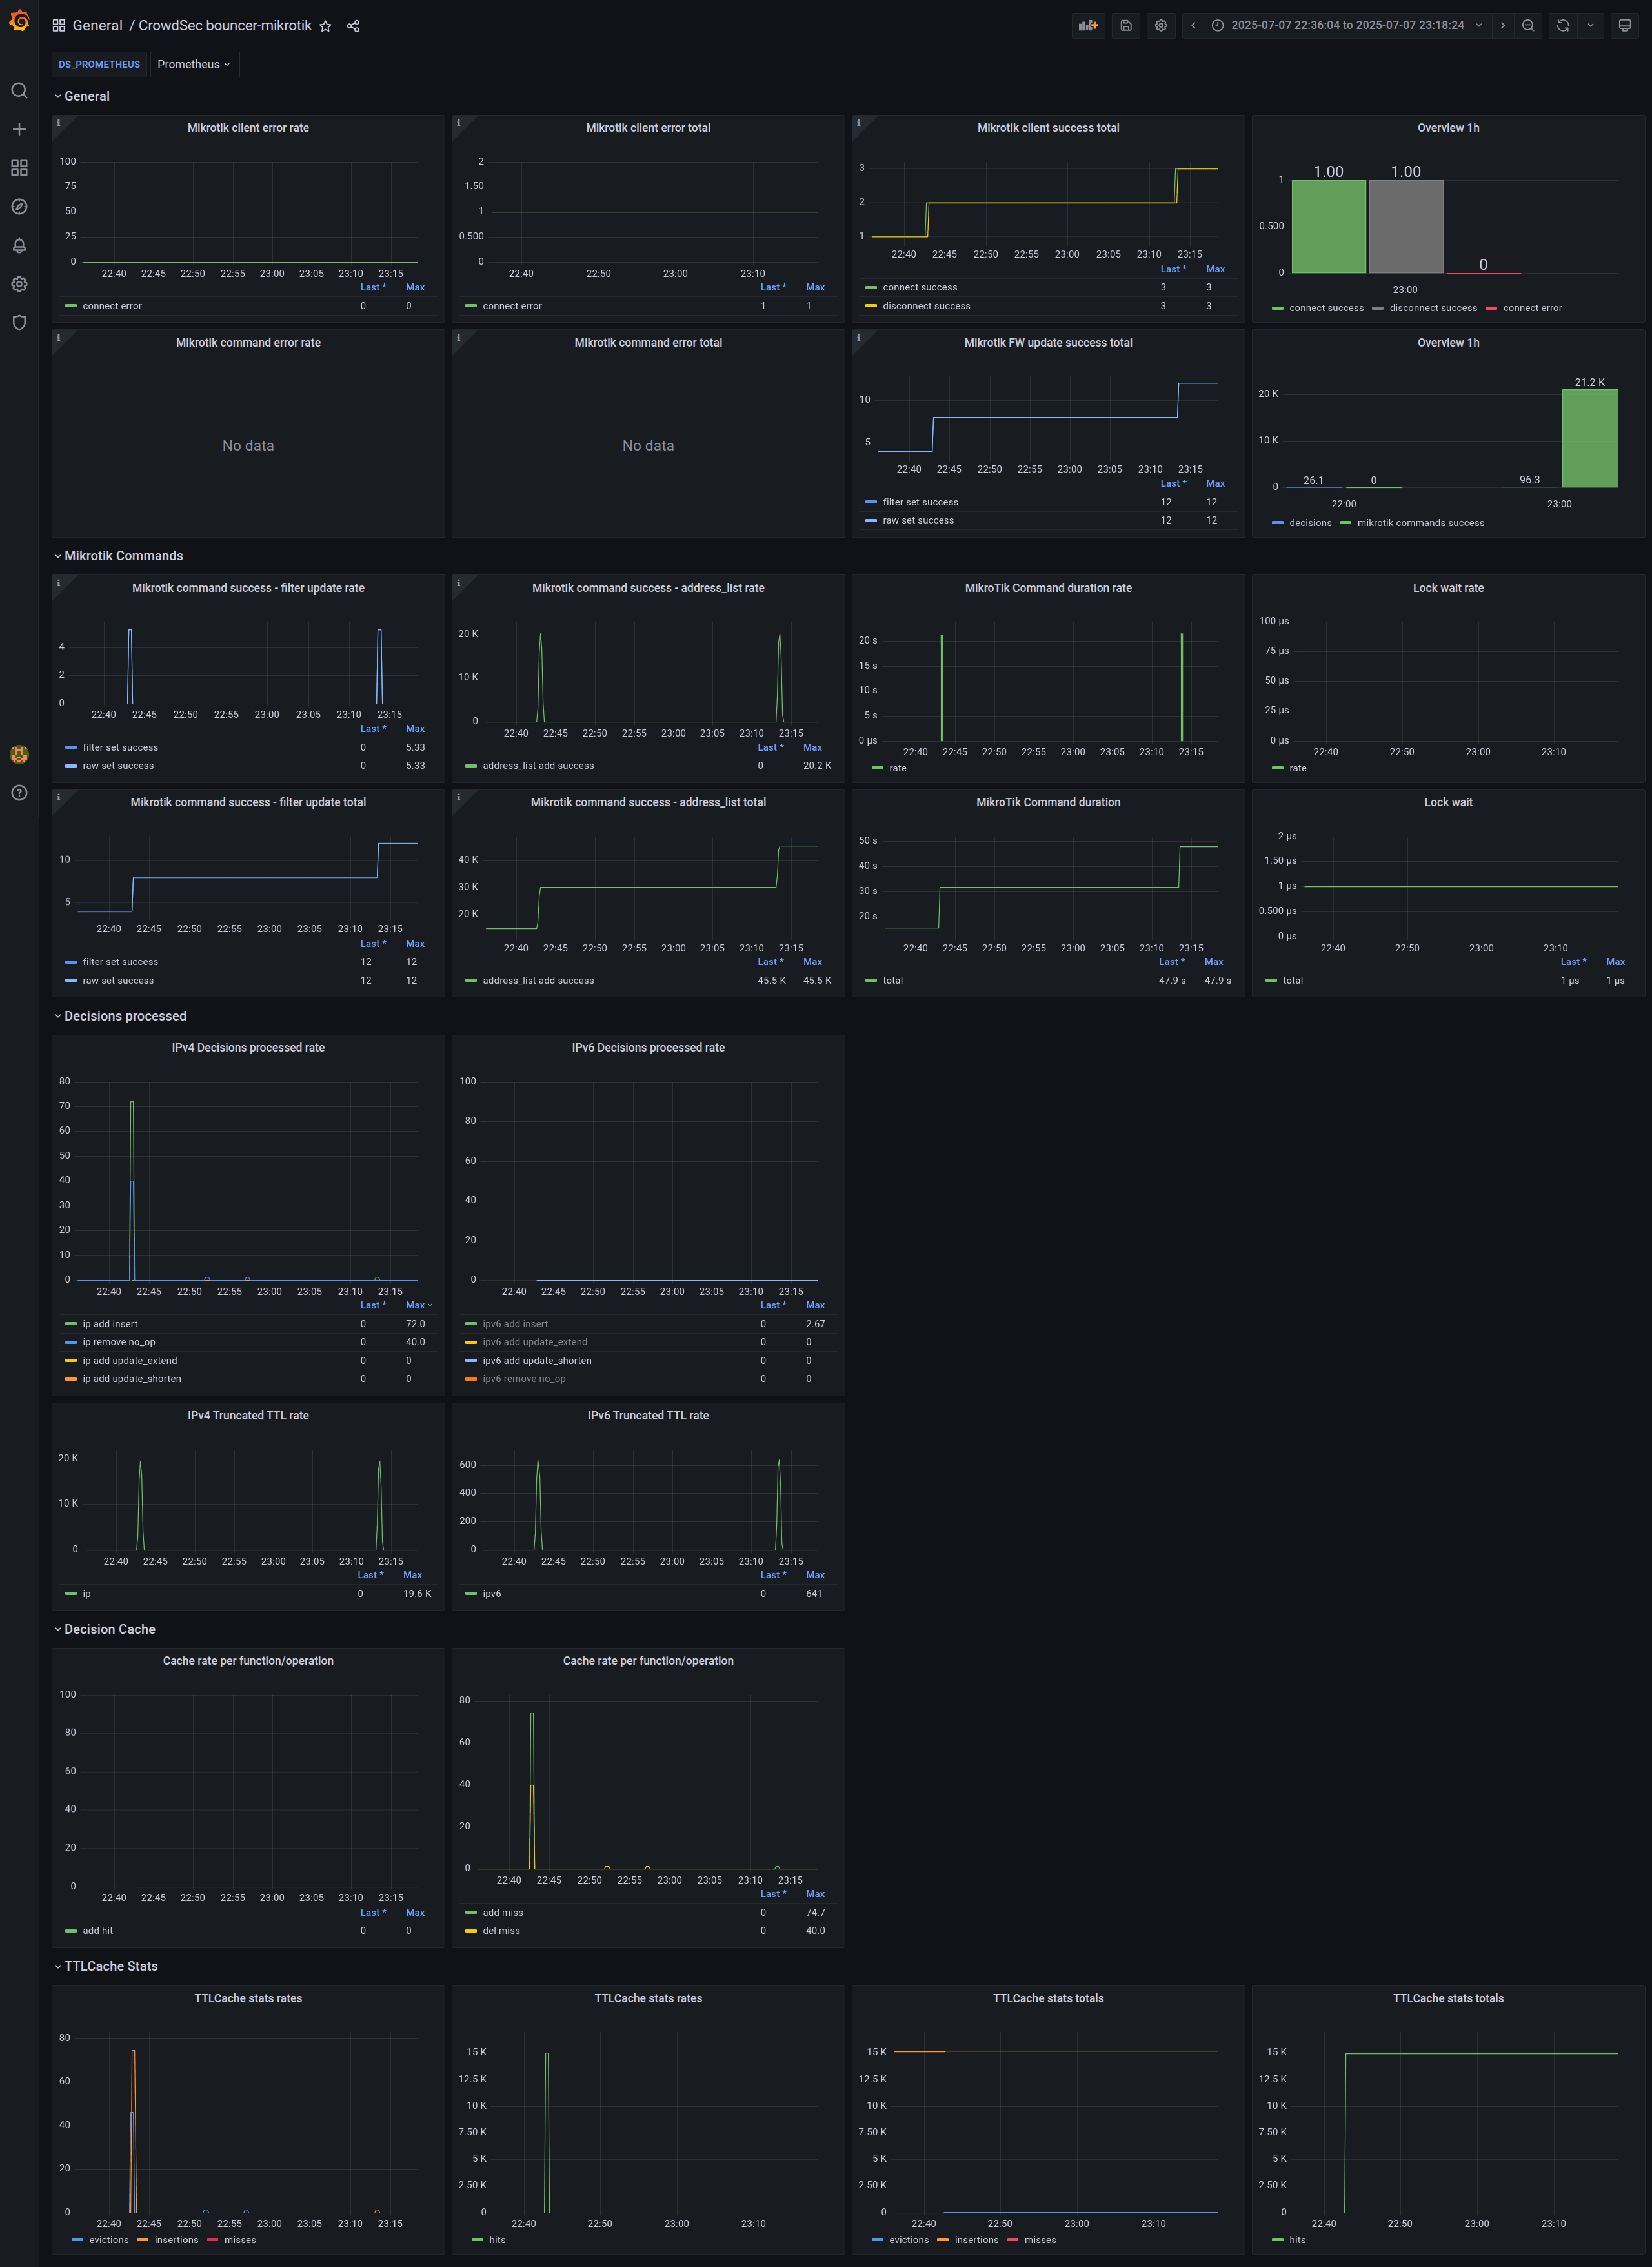This screenshot has height=2267, width=1652.
Task: Star this dashboard as favorite
Action: click(325, 26)
